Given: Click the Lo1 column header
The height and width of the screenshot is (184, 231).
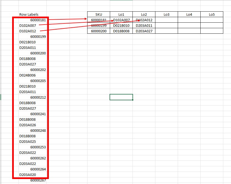Looking at the screenshot, I should (x=121, y=14).
